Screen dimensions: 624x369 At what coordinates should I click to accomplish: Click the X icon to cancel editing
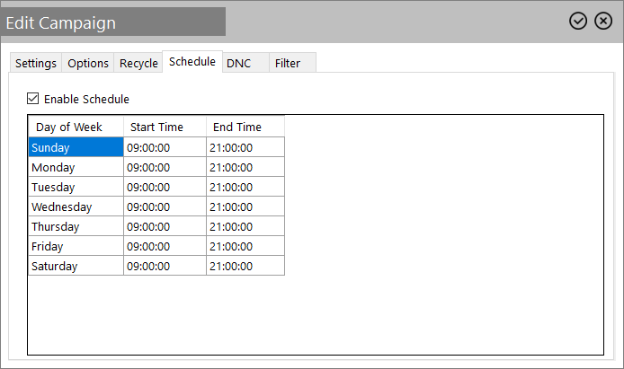pos(603,21)
